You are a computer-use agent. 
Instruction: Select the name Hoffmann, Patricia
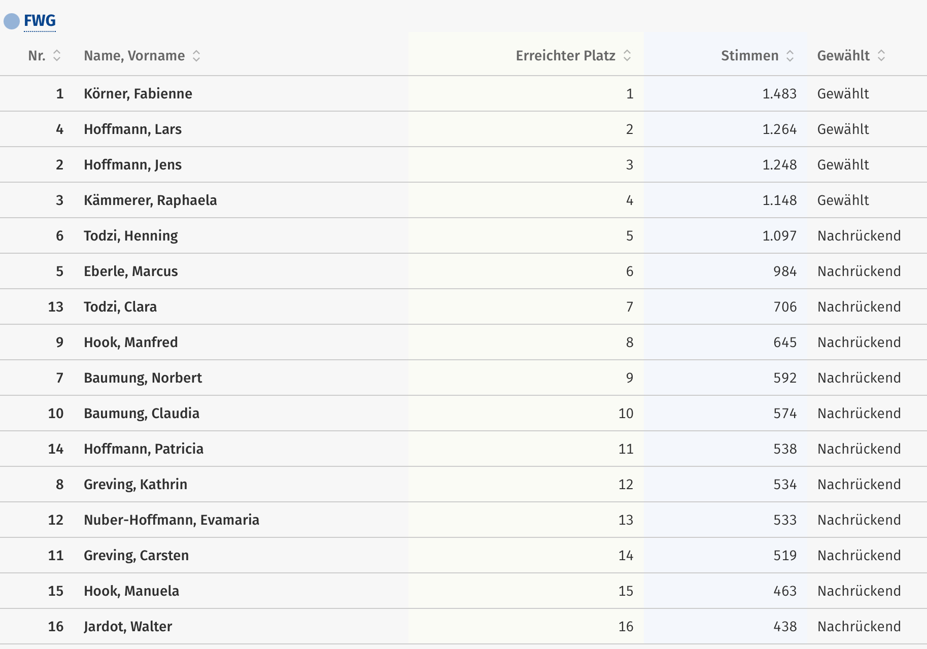coord(144,449)
